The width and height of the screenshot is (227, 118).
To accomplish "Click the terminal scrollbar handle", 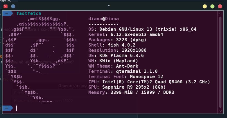I will coord(220,61).
